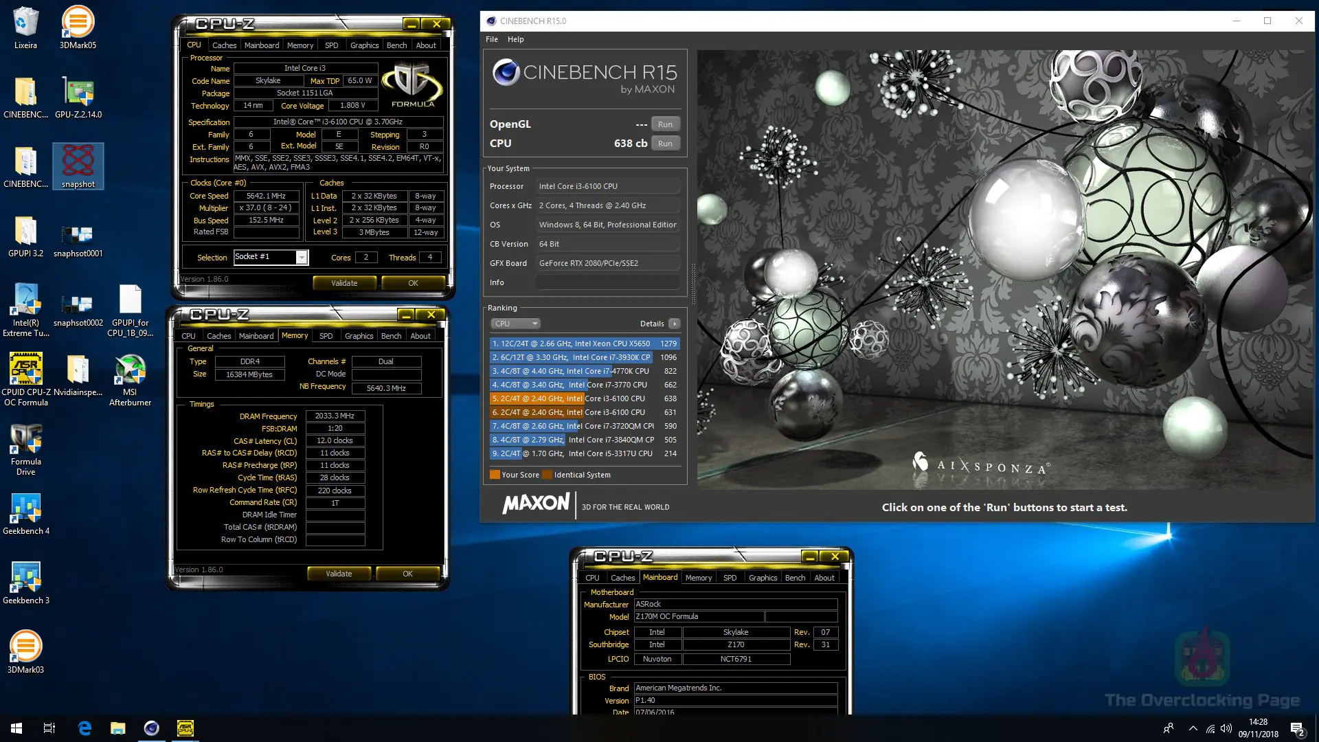Open the 3DMark05 desktop icon

click(78, 27)
